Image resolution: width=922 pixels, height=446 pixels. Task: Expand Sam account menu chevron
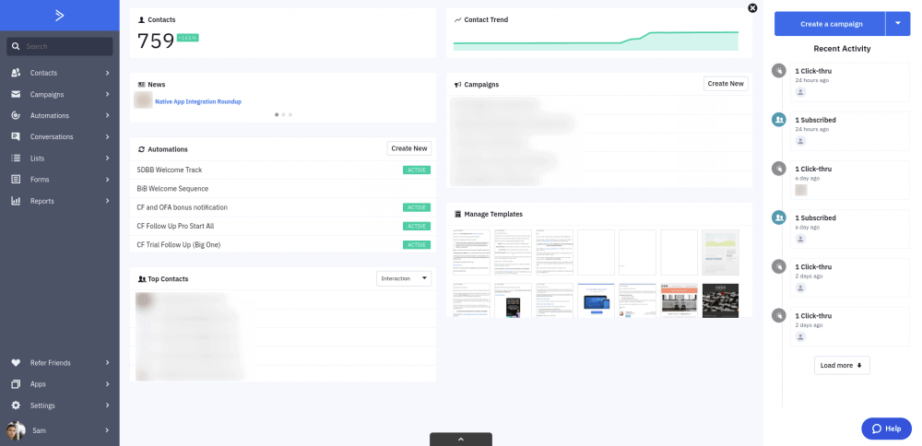(x=108, y=430)
